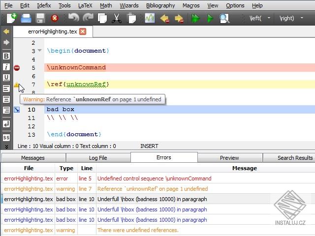Image resolution: width=315 pixels, height=236 pixels.
Task: Sort errors by the Line column header
Action: tap(87, 168)
